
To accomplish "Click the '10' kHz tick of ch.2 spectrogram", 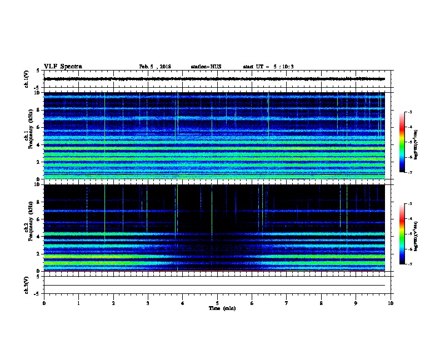I will click(38, 184).
